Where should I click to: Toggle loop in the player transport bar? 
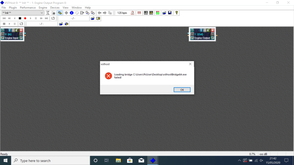[x=53, y=18]
